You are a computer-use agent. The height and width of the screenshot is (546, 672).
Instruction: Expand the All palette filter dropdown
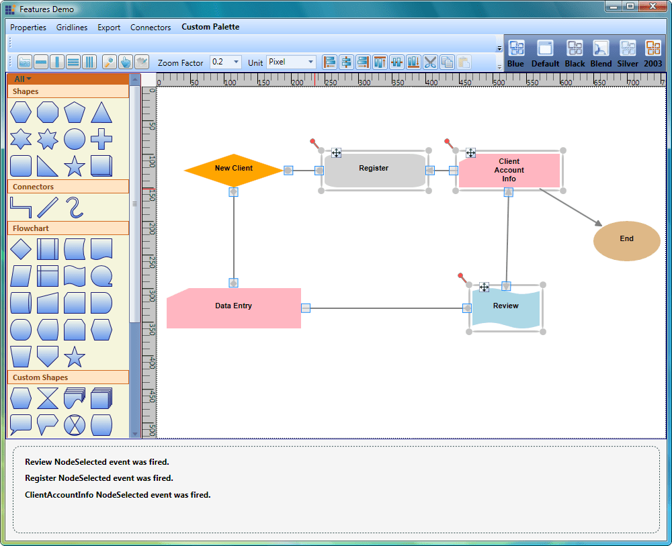tap(23, 79)
